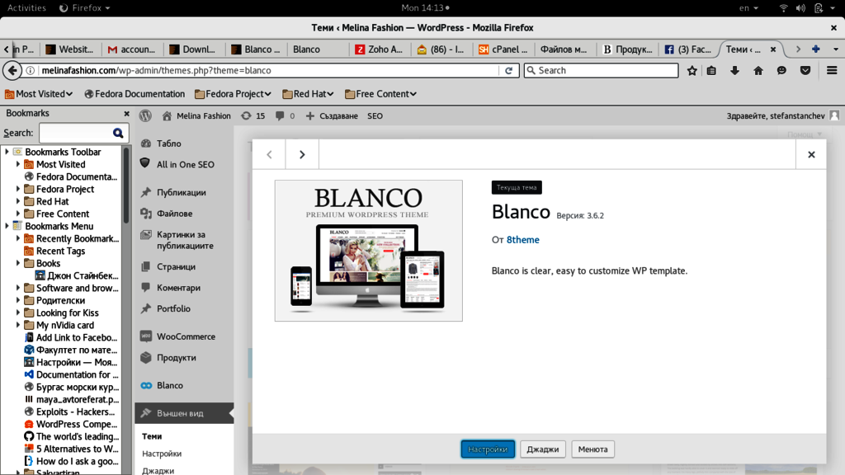Open the Firefox hamburger menu
This screenshot has height=475, width=845.
coord(832,71)
